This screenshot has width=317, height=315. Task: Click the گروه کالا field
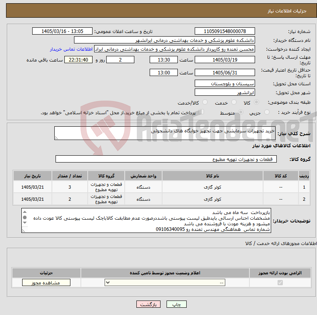tap(166, 159)
